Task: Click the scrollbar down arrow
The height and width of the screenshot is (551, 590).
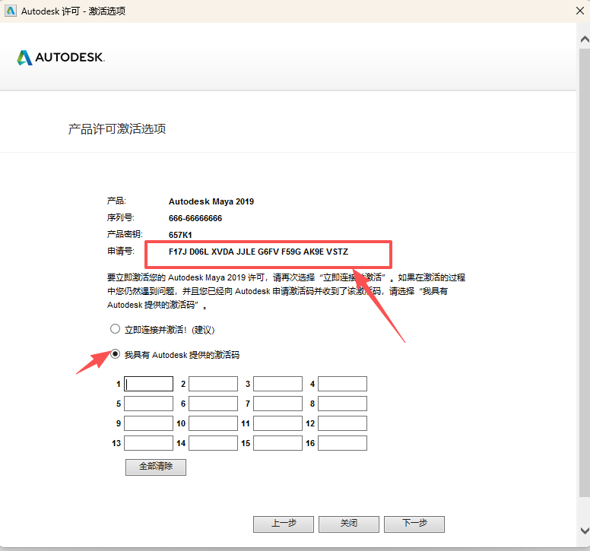Action: (585, 530)
